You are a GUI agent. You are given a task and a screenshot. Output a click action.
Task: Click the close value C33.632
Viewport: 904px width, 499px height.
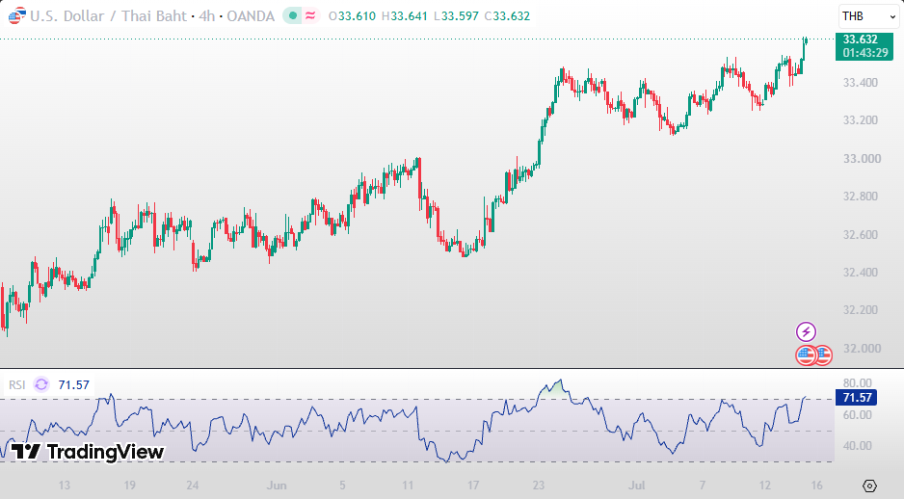click(x=507, y=16)
